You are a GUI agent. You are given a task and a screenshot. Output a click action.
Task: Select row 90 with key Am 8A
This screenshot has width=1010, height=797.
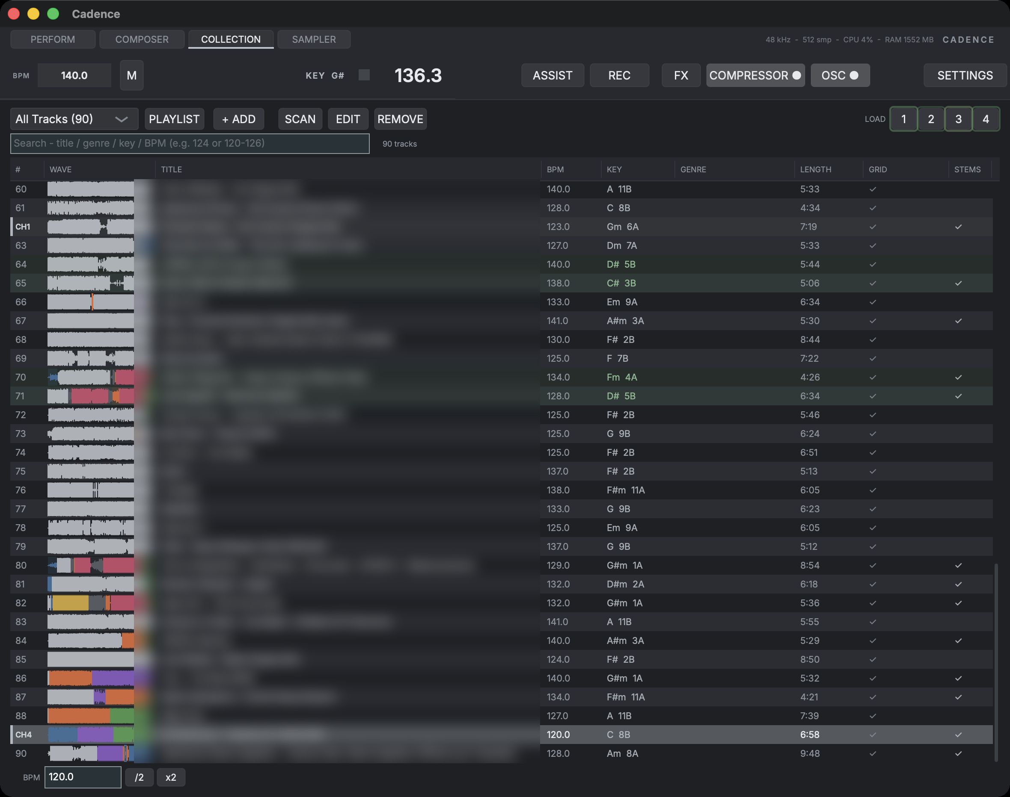click(x=502, y=753)
